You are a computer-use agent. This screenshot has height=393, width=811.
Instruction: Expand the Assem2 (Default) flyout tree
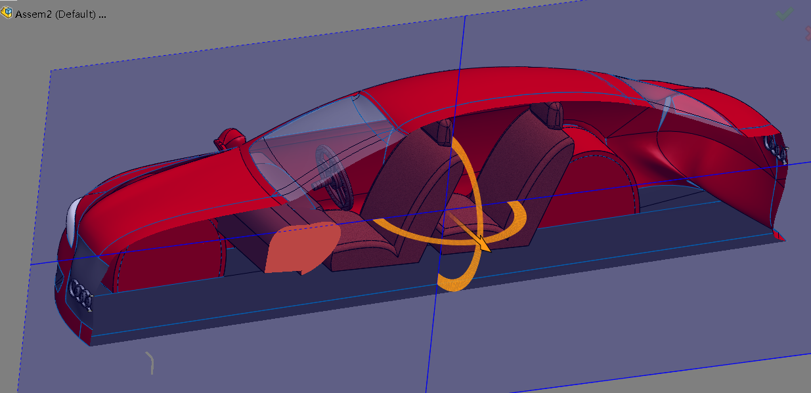pos(60,14)
